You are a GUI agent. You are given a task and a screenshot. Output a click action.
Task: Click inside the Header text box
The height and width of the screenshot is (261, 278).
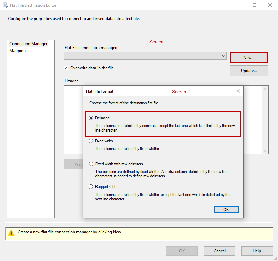click(x=73, y=118)
